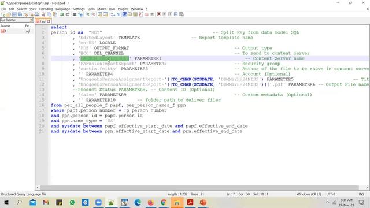Toggle the Function List panel
Image resolution: width=370 pixels, height=208 pixels.
pyautogui.click(x=140, y=14)
